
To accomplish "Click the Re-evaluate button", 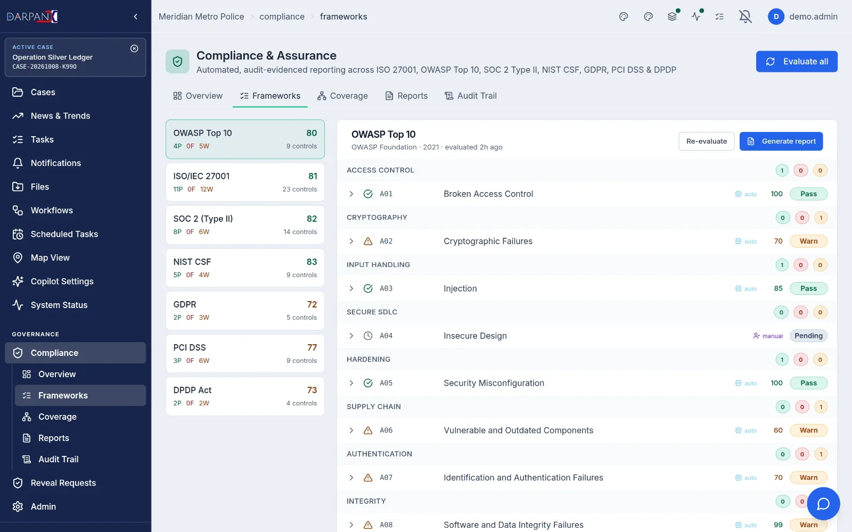I will pyautogui.click(x=707, y=142).
